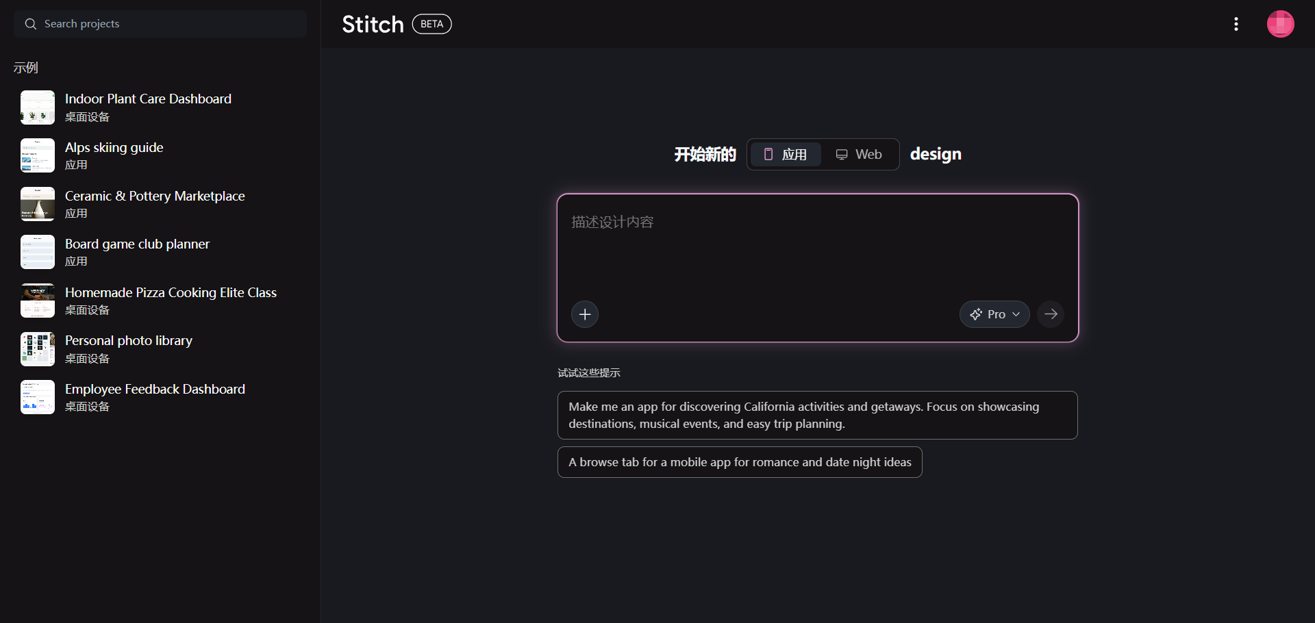1315x623 pixels.
Task: Open Ceramic & Pottery Marketplace example
Action: click(155, 196)
